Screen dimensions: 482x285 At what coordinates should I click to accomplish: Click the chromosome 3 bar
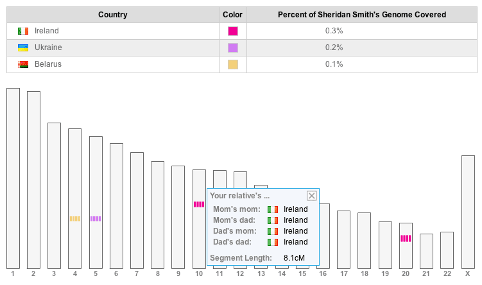click(x=54, y=196)
